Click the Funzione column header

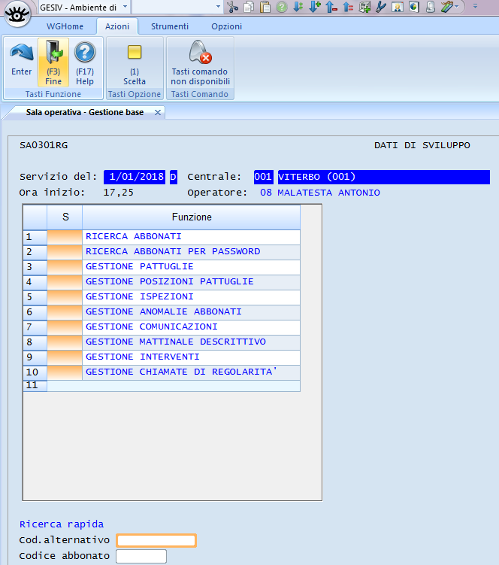click(192, 217)
